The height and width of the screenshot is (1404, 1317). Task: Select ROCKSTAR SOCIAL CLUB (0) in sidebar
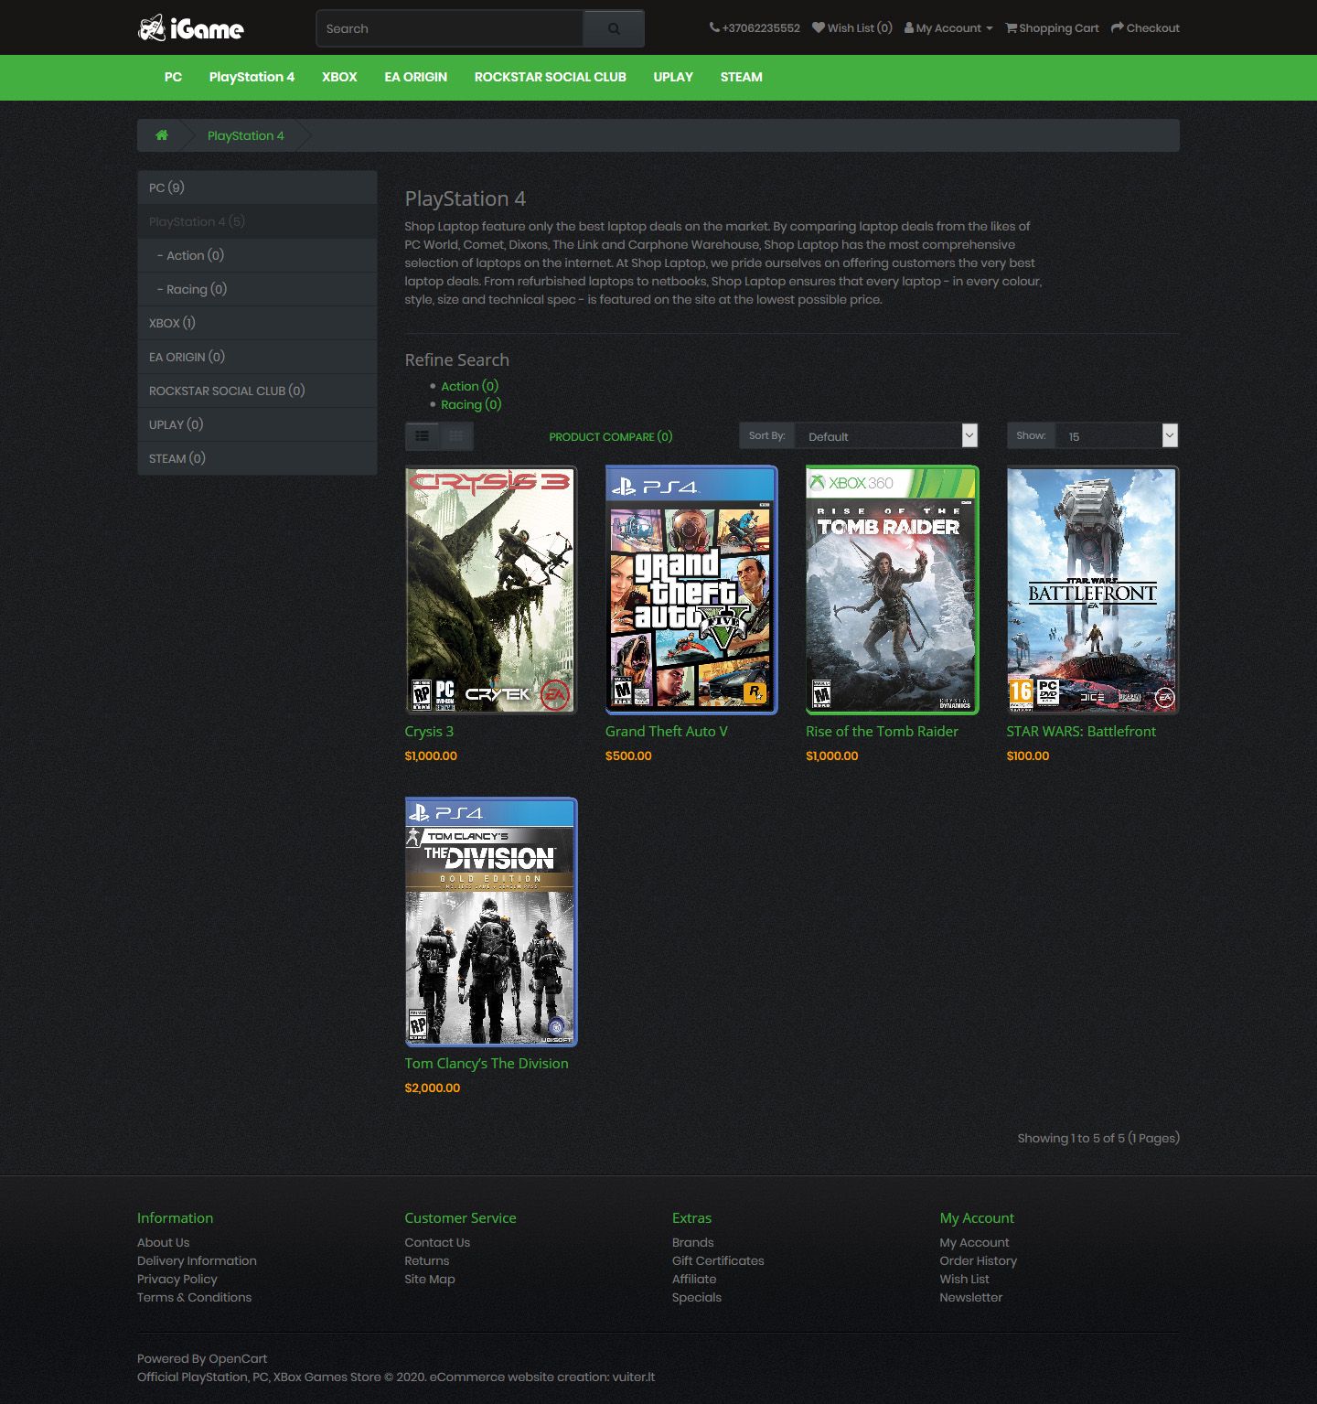[257, 391]
